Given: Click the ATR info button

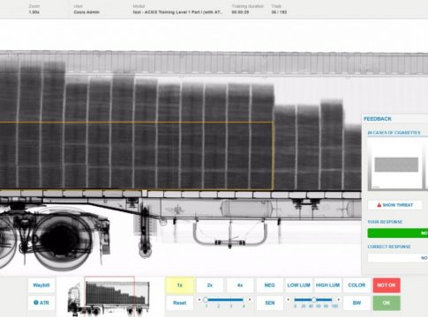Looking at the screenshot, I should pyautogui.click(x=41, y=303).
